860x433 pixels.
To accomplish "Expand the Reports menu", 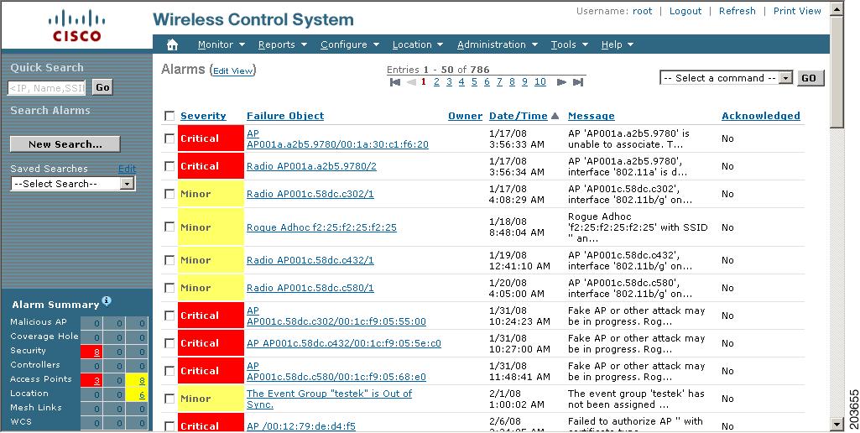I will pyautogui.click(x=283, y=45).
